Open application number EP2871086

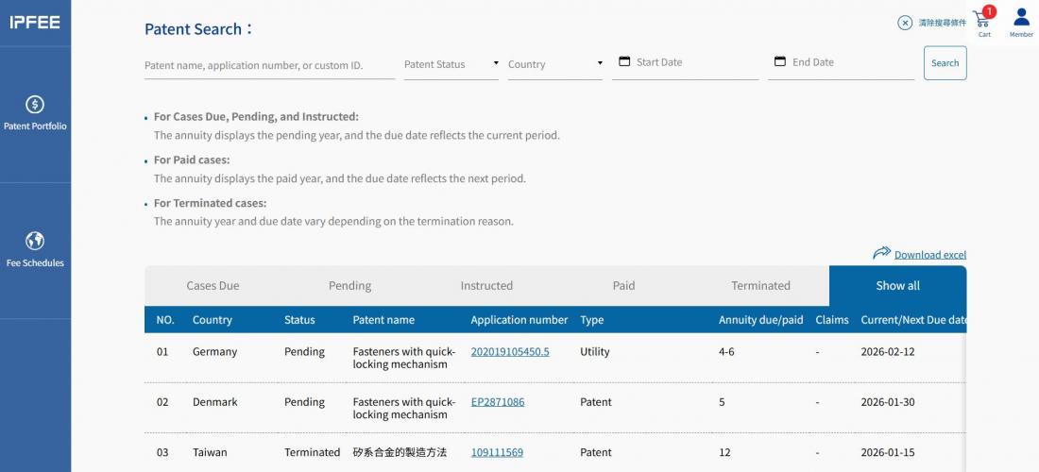[x=497, y=401]
